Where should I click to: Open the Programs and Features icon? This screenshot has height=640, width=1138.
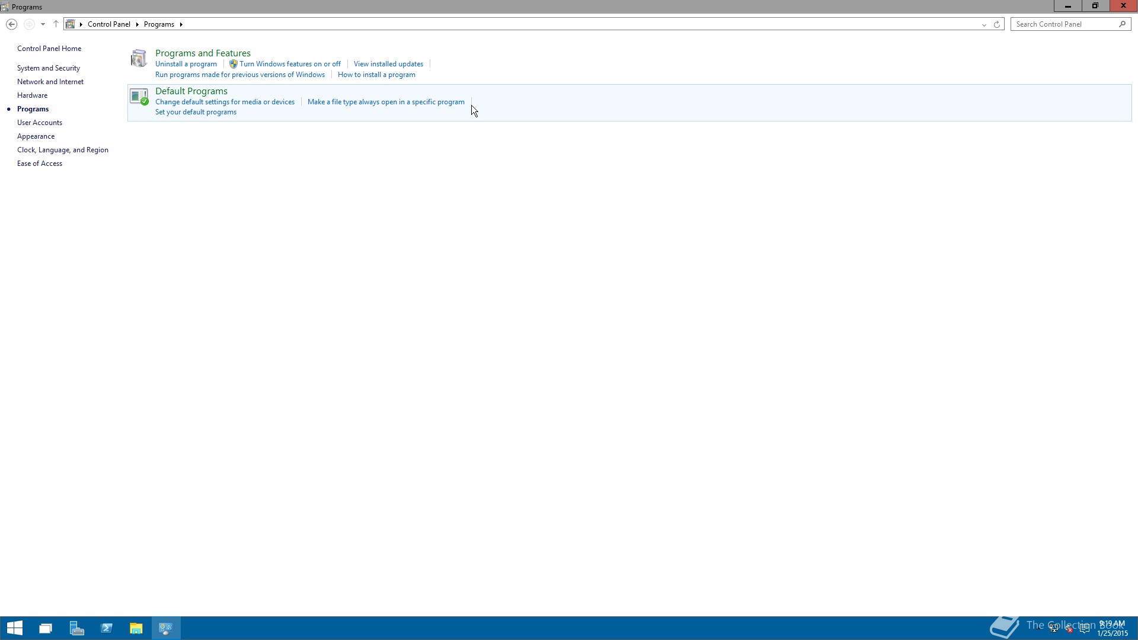pos(139,59)
